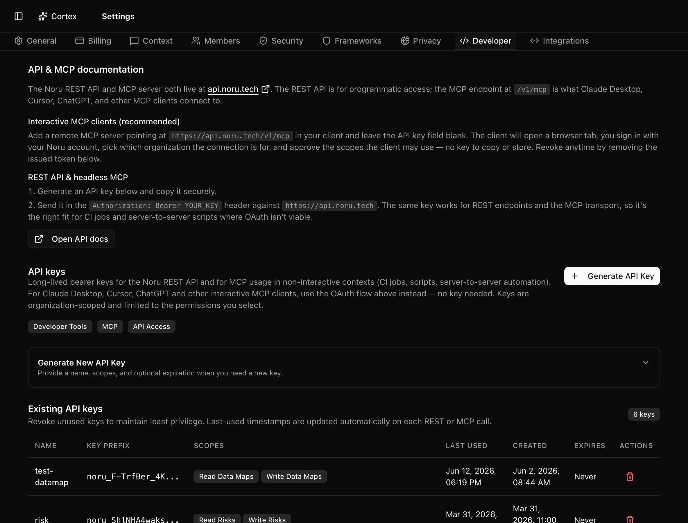Screen dimensions: 688x523
Task: Click the Never expiry value for test-datamap
Action: click(585, 477)
